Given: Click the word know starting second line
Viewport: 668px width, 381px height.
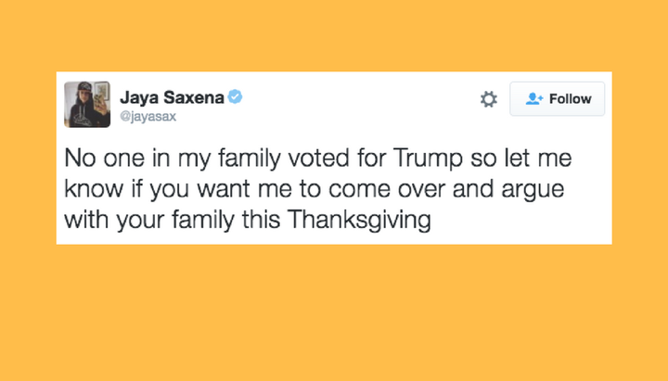Looking at the screenshot, I should point(94,189).
